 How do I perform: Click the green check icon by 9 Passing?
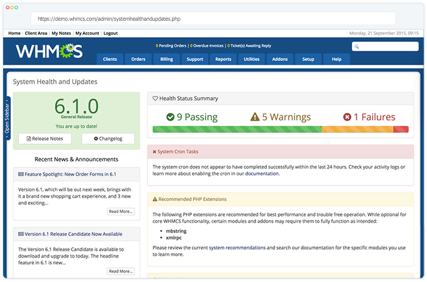click(170, 117)
